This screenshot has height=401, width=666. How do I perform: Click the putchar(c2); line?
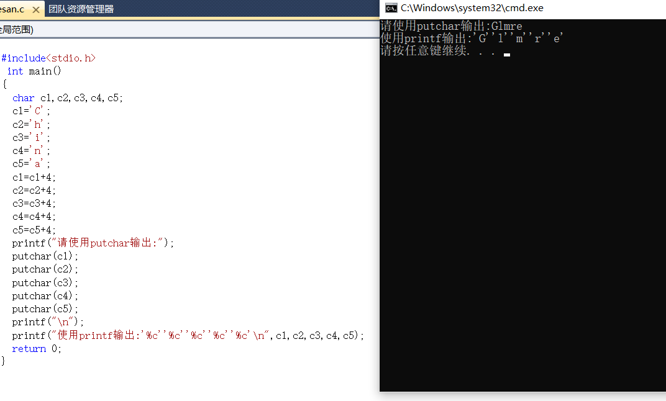45,269
